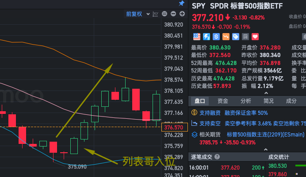Switch to the 资金 tab
This screenshot has height=177, width=306.
pos(223,101)
